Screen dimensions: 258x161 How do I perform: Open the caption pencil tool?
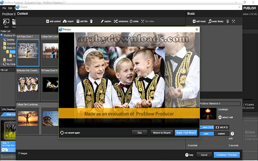102,21
